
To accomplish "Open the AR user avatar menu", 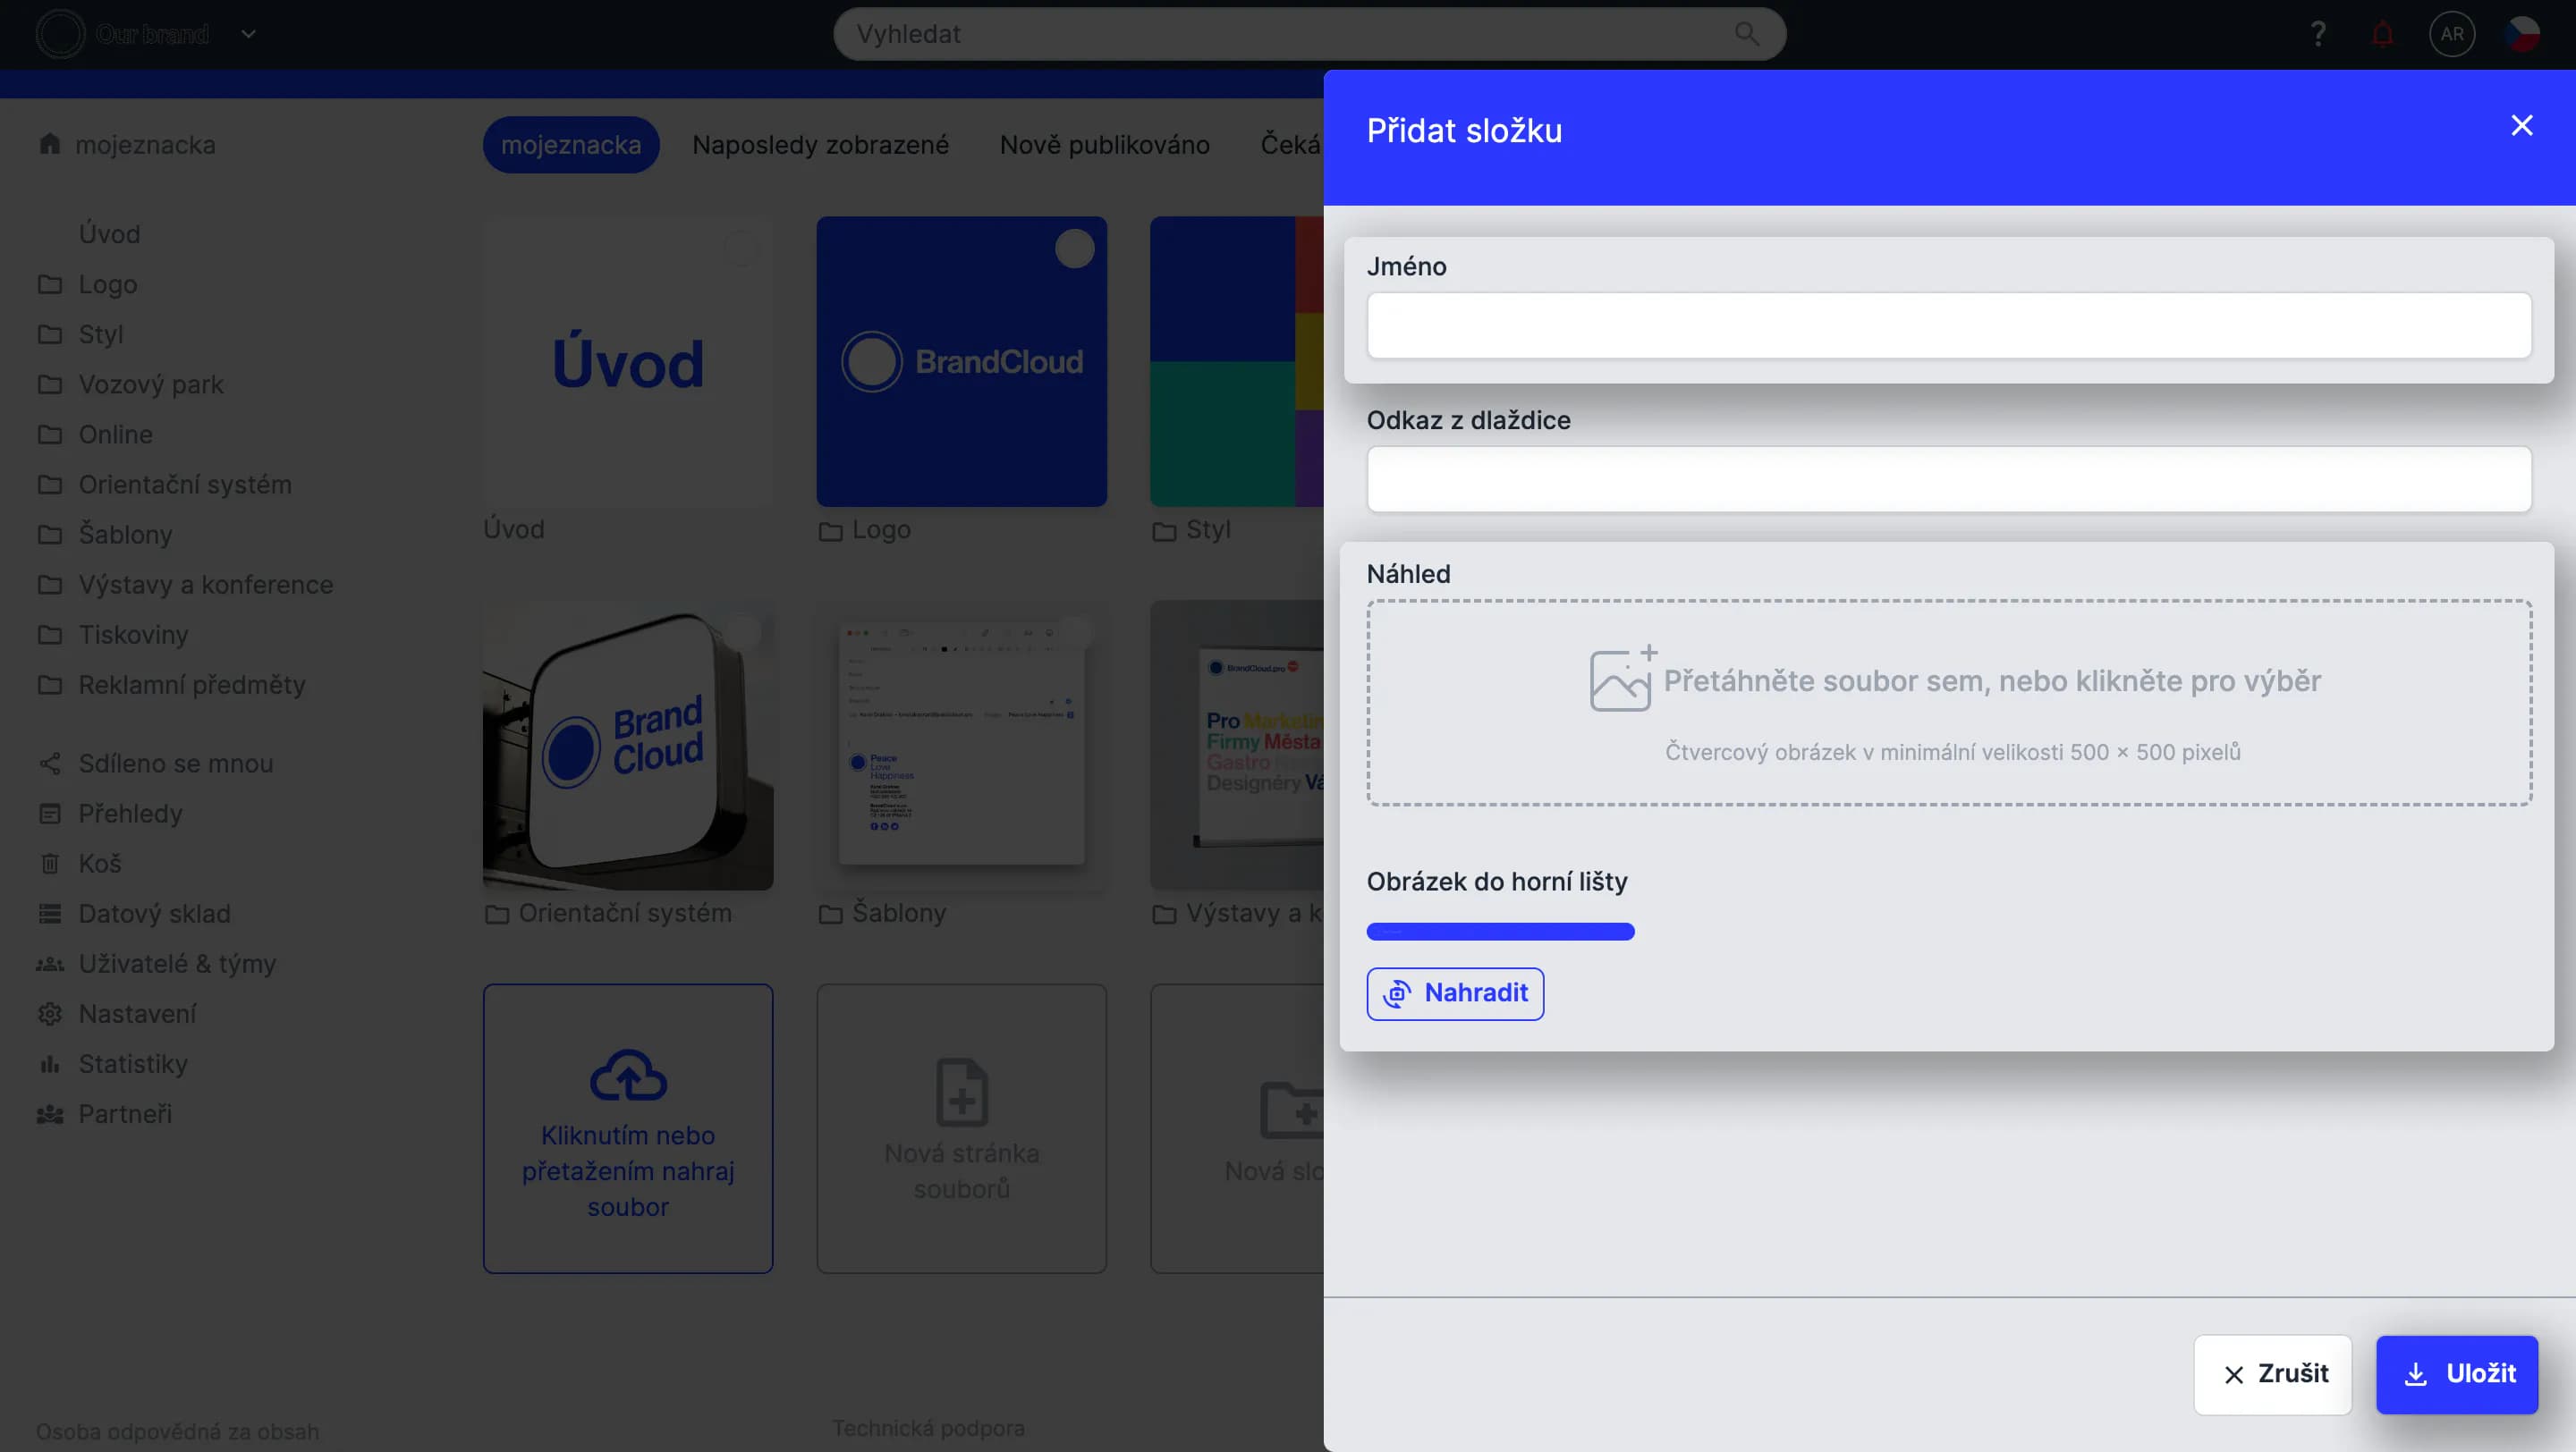I will click(x=2451, y=34).
